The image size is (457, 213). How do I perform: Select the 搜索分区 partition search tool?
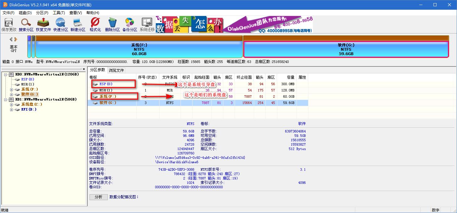point(26,24)
